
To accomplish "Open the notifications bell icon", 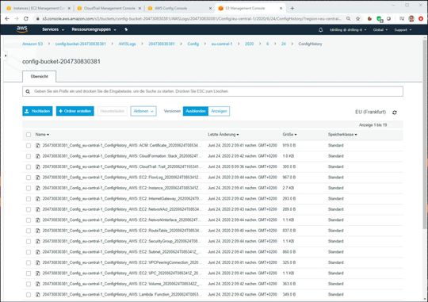I will tap(321, 30).
